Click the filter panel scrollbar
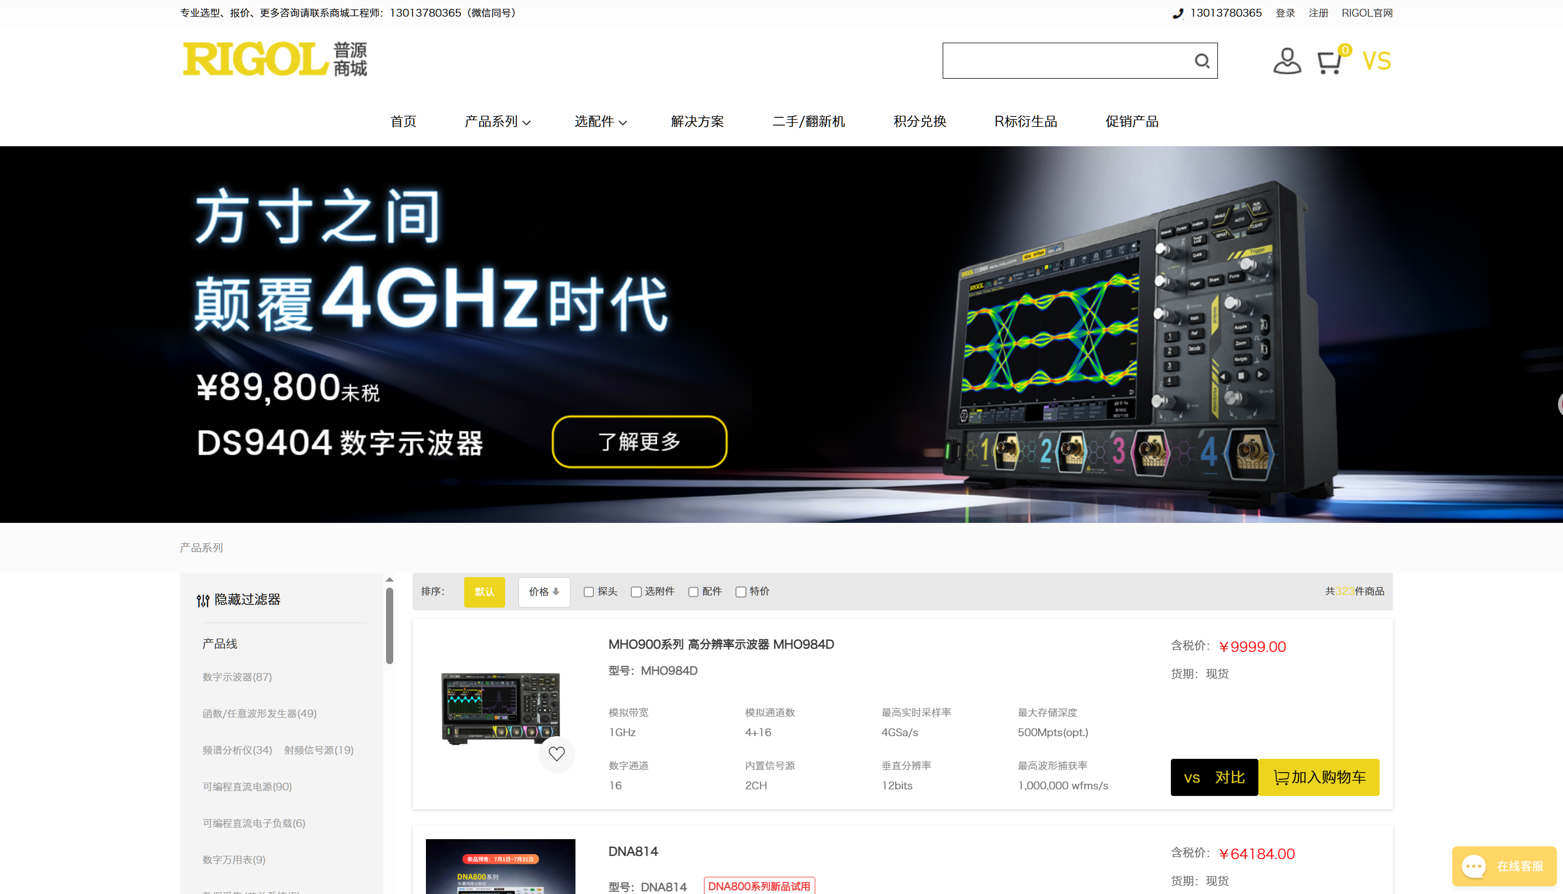Image resolution: width=1563 pixels, height=894 pixels. 389,626
